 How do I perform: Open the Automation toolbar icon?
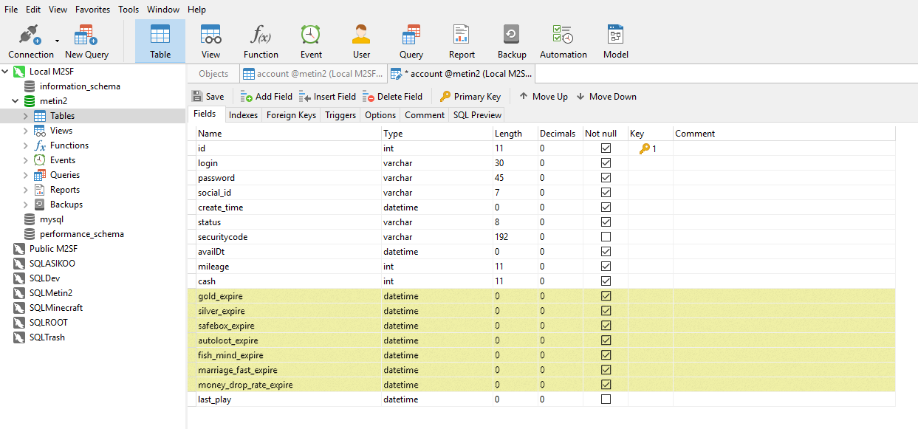564,41
